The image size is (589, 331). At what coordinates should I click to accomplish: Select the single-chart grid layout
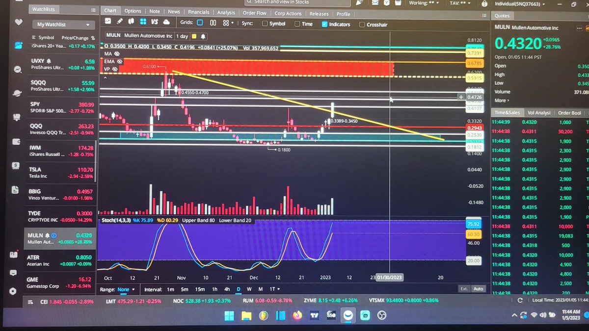pos(200,23)
